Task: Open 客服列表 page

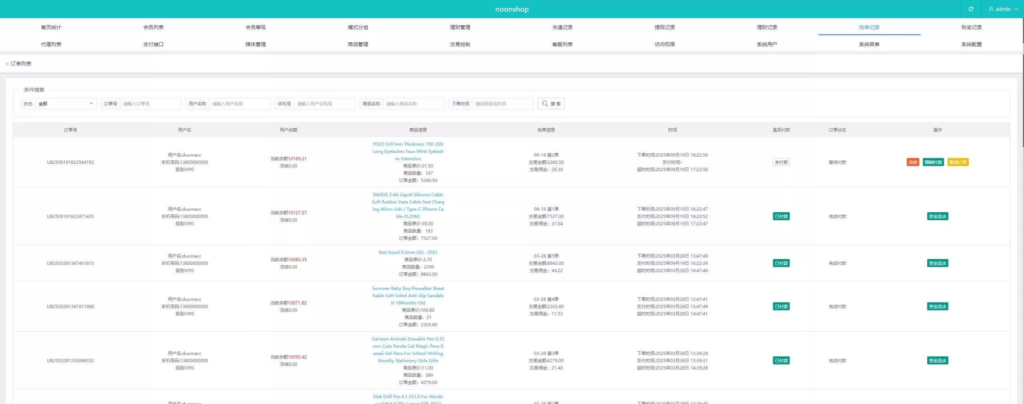Action: point(562,44)
